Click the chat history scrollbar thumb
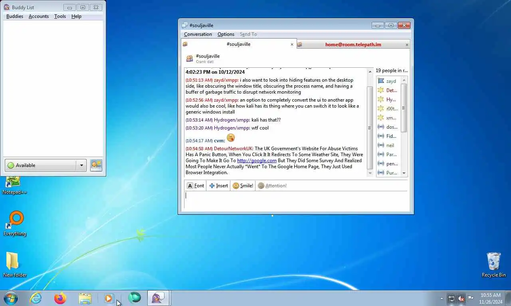This screenshot has height=306, width=511. pyautogui.click(x=370, y=128)
